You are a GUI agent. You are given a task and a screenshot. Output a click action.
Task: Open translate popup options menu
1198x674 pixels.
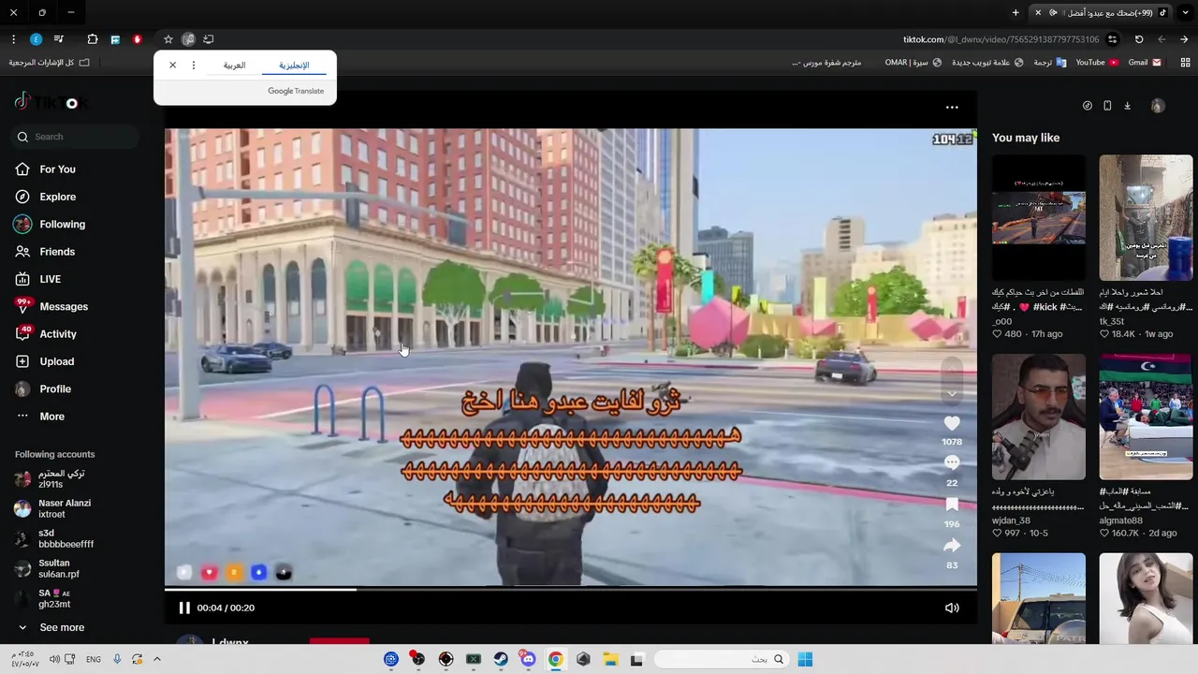194,66
